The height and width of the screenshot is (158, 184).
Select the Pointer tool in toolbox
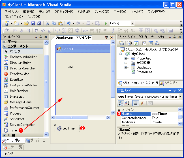click(23, 51)
